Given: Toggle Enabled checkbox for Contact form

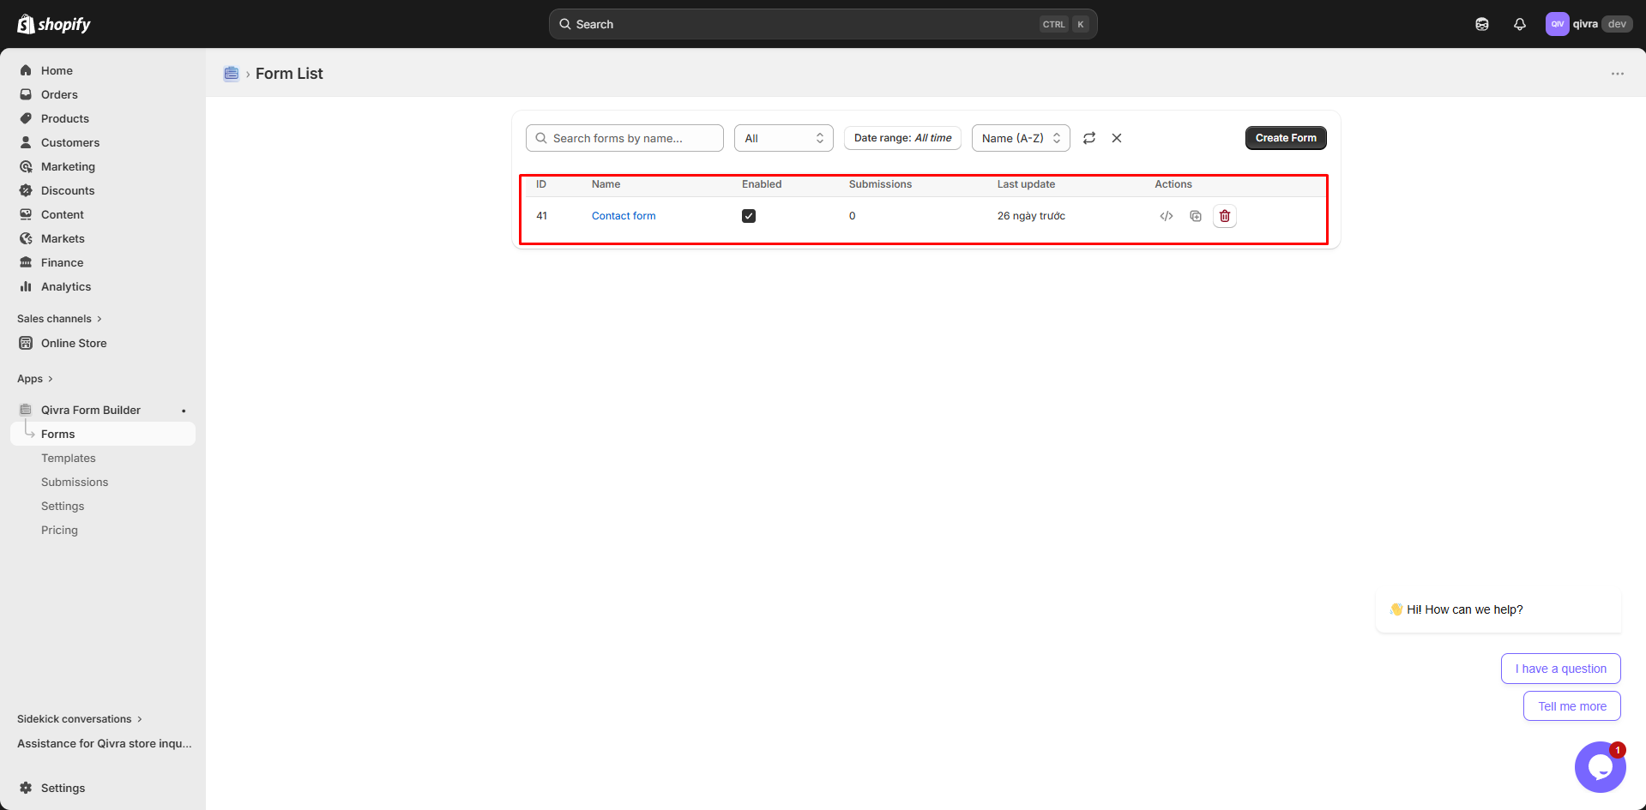Looking at the screenshot, I should pos(749,216).
